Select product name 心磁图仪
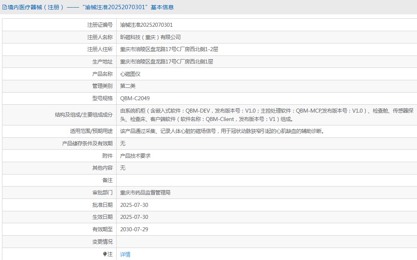Screen dimensions: 417x260 130,74
